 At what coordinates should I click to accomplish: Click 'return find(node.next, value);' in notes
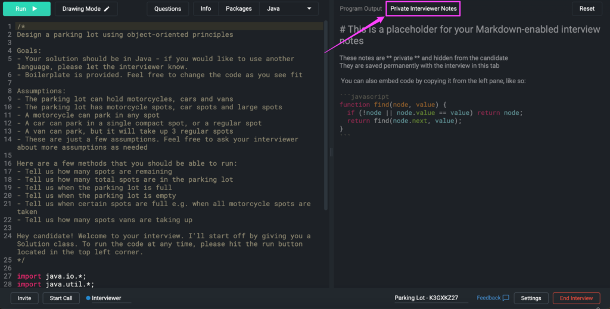(x=404, y=121)
